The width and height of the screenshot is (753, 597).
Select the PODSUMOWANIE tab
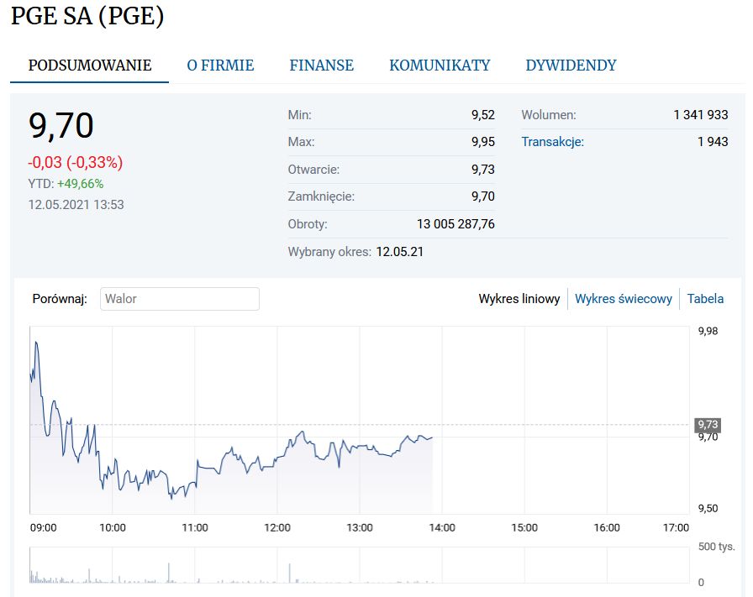tap(90, 65)
